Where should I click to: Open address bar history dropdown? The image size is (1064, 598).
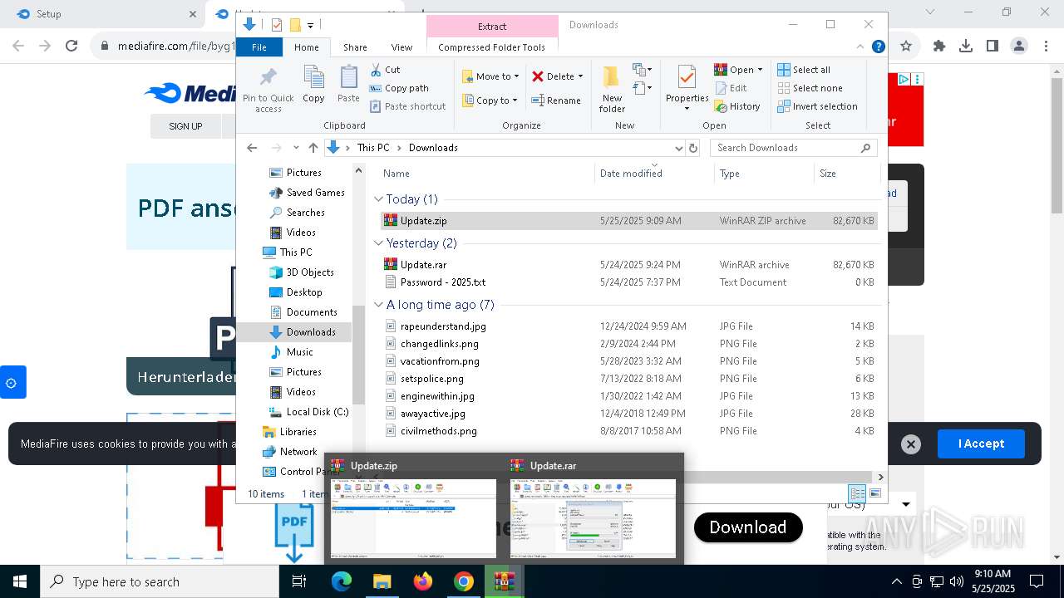pyautogui.click(x=678, y=148)
